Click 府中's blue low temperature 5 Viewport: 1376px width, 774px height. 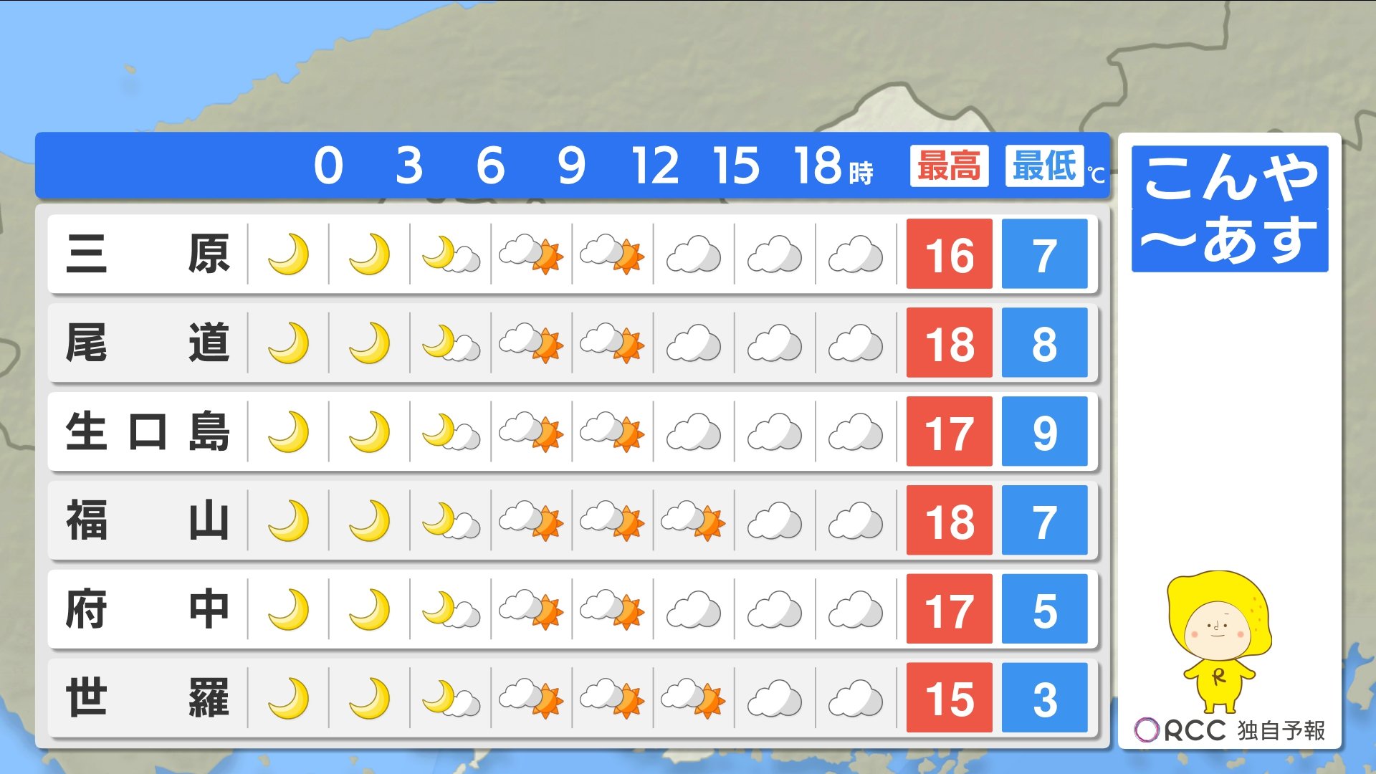pos(1044,610)
